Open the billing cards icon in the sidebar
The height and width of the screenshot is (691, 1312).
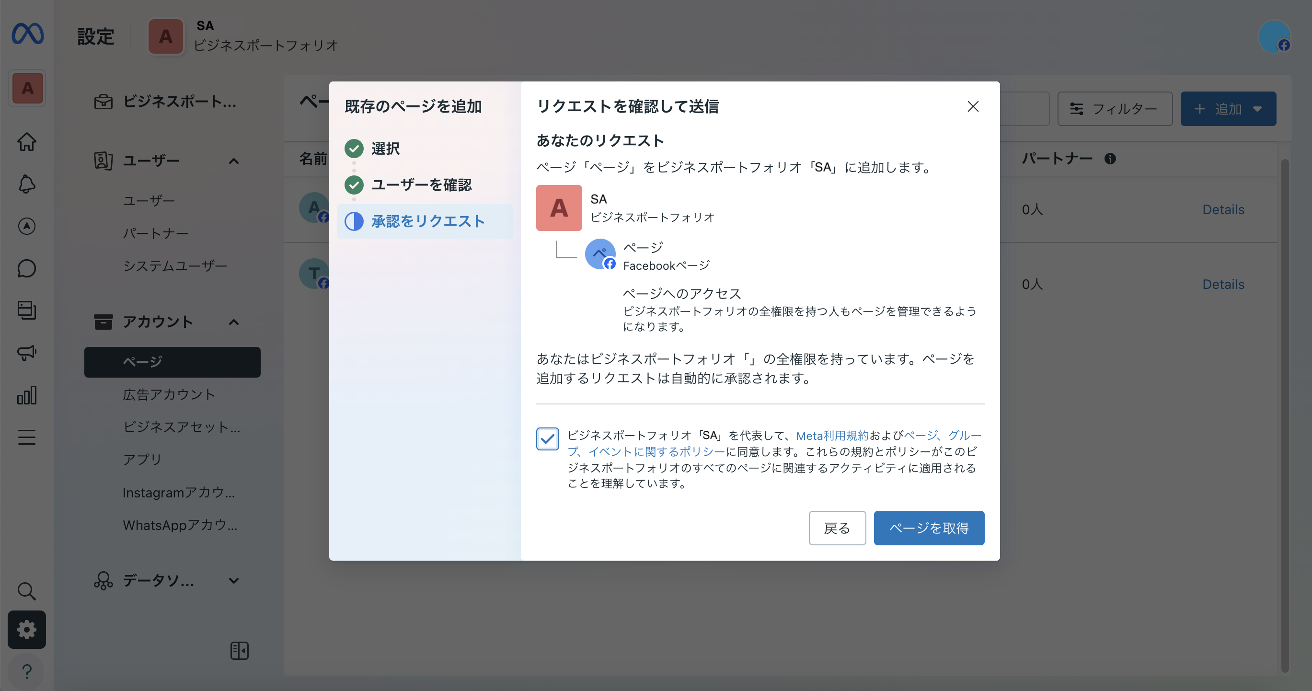click(x=26, y=311)
